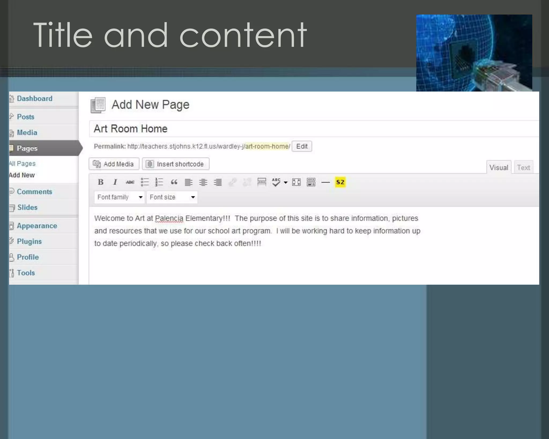Toggle fullscreen editing mode
This screenshot has height=439, width=549.
(296, 182)
